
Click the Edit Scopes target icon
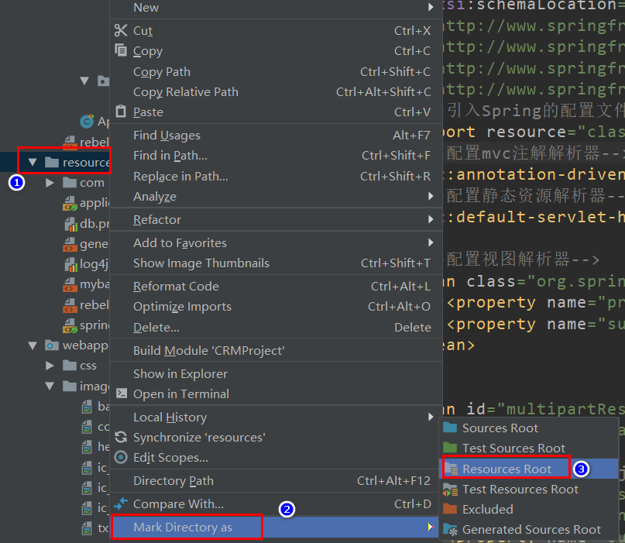(x=122, y=457)
